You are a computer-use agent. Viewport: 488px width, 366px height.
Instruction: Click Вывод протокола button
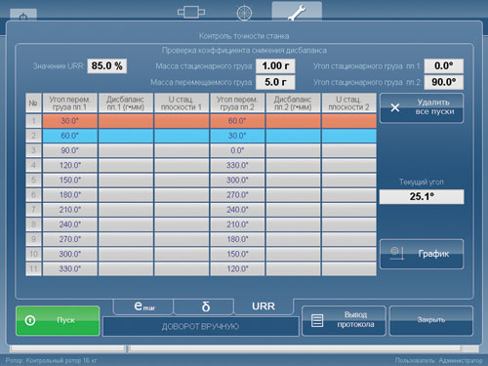tap(344, 320)
